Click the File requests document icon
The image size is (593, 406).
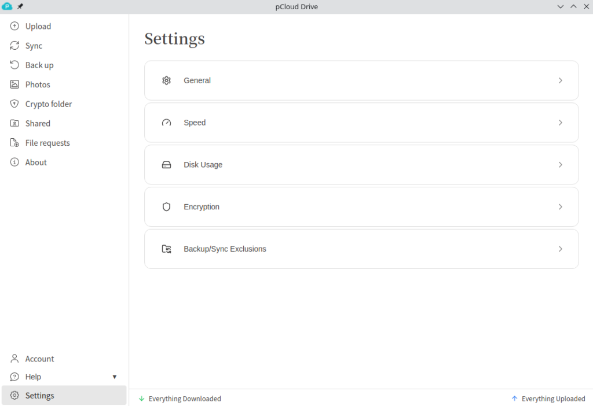click(x=15, y=143)
